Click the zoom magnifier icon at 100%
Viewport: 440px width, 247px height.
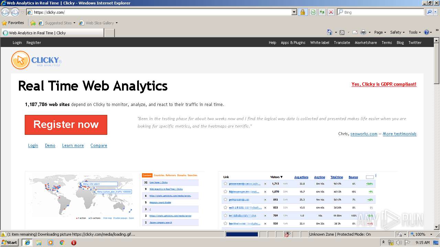[412, 234]
